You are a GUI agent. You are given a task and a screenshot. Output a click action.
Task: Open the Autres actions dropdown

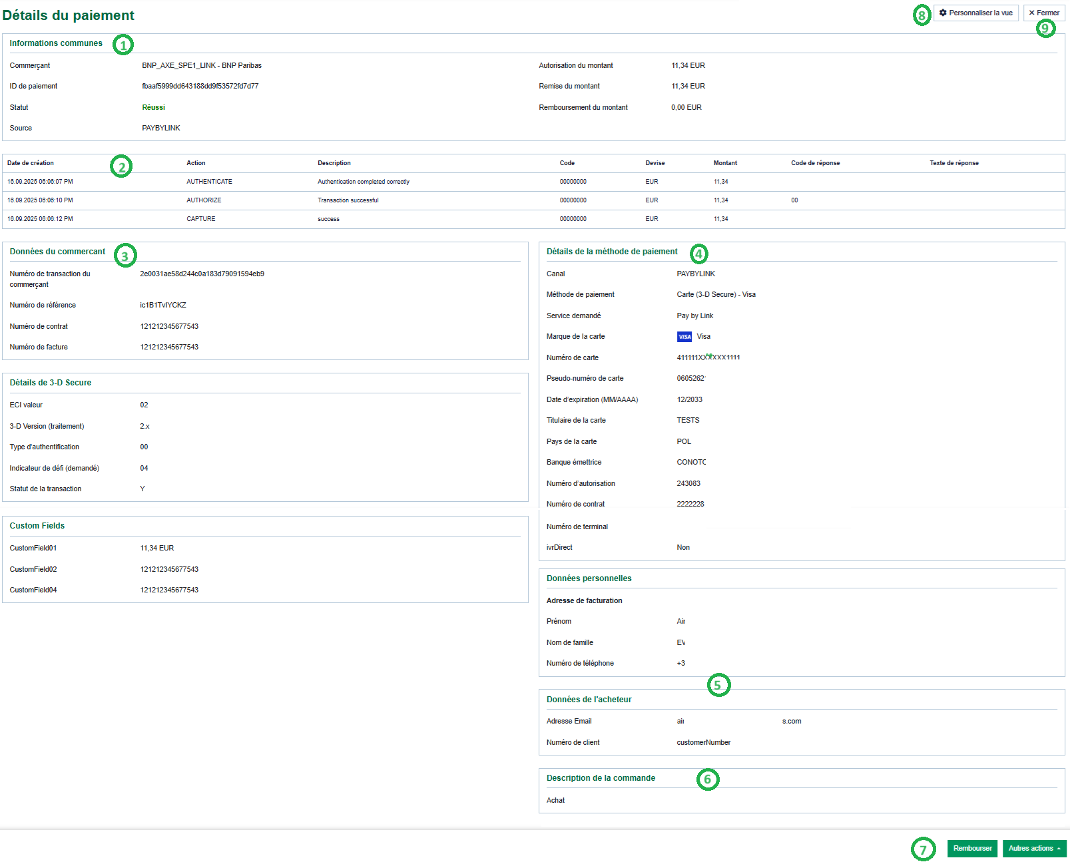[x=1034, y=848]
